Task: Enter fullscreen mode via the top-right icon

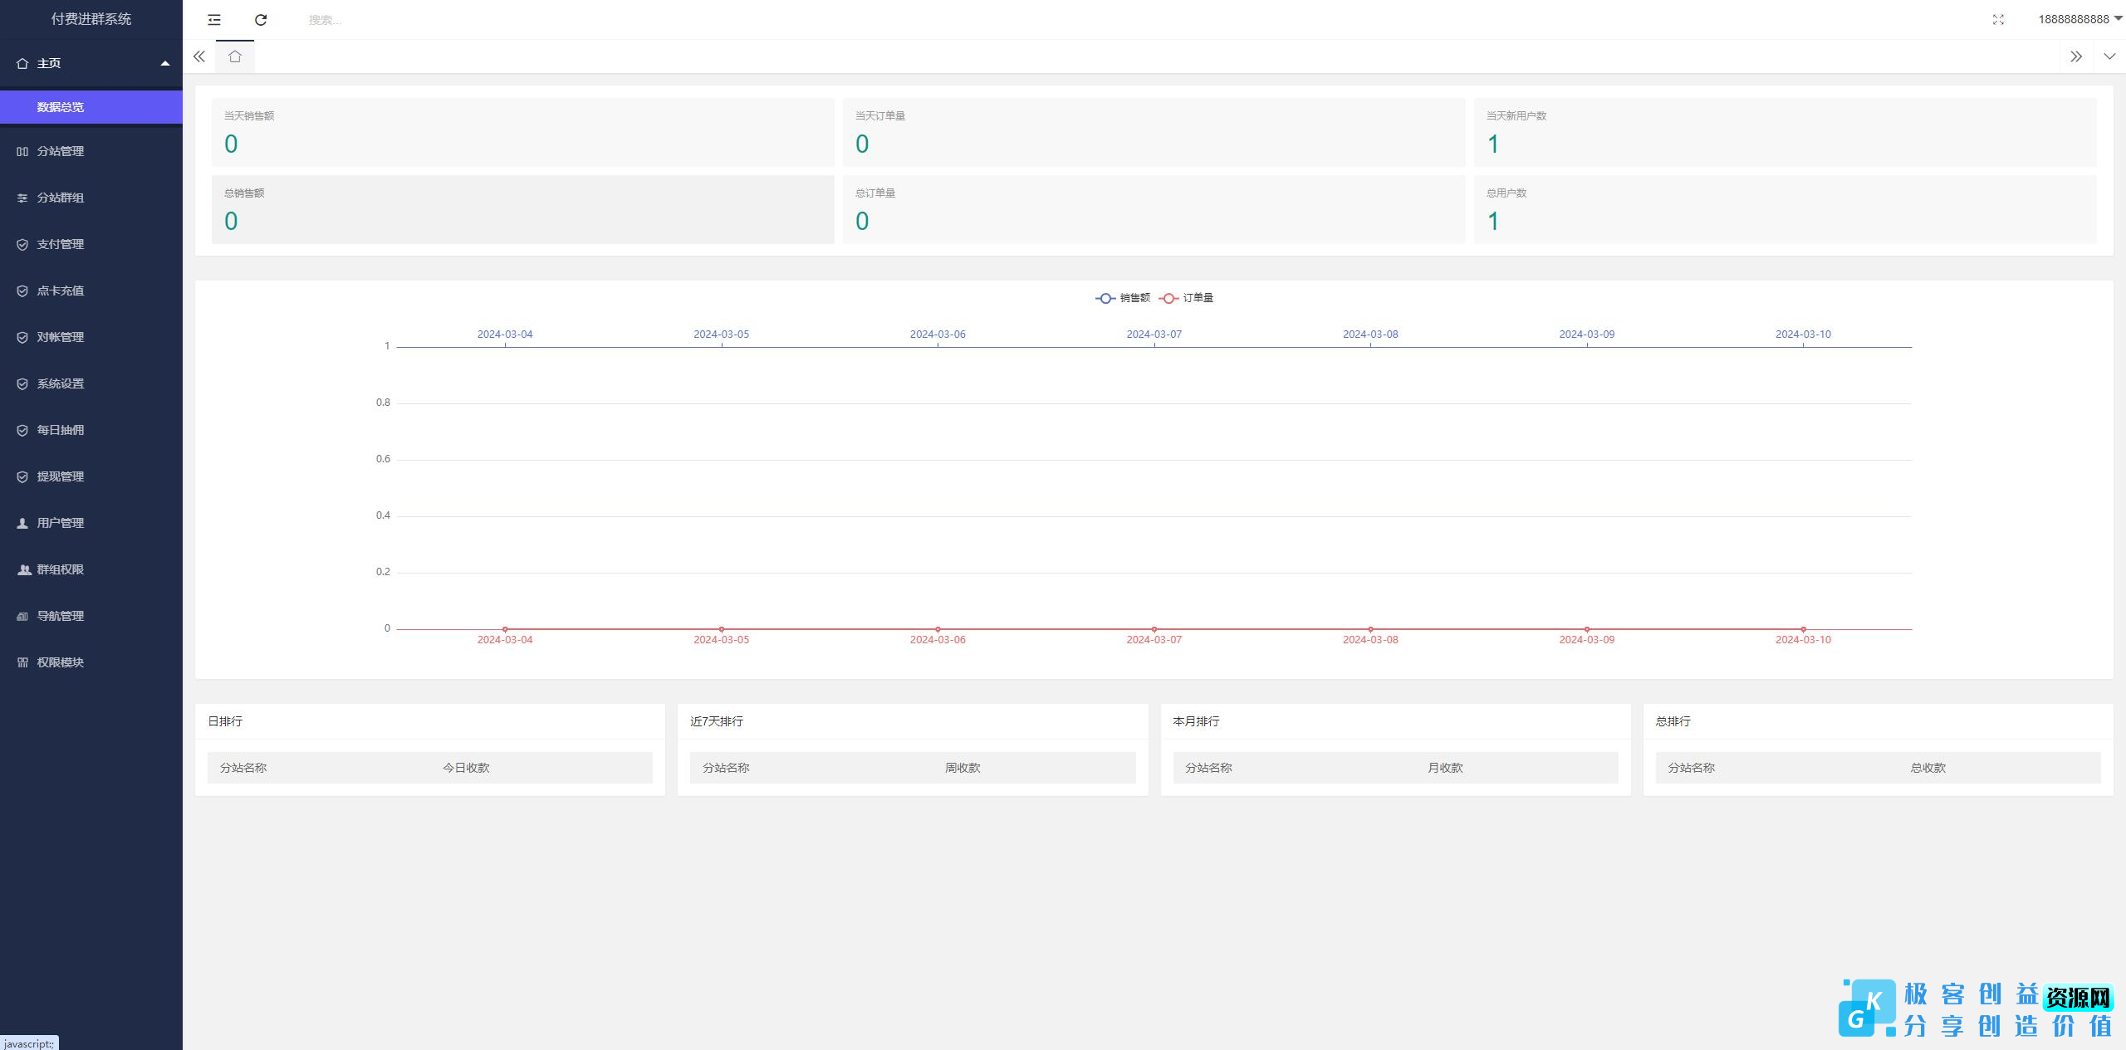Action: 1998,20
